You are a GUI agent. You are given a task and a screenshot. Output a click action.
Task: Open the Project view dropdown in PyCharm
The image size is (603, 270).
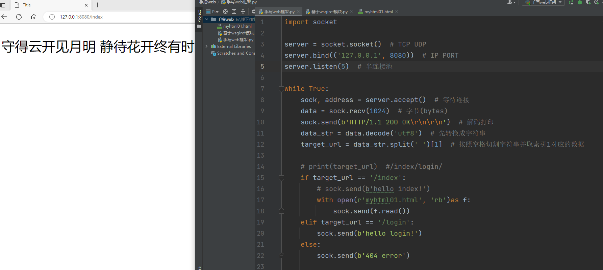[x=212, y=11]
